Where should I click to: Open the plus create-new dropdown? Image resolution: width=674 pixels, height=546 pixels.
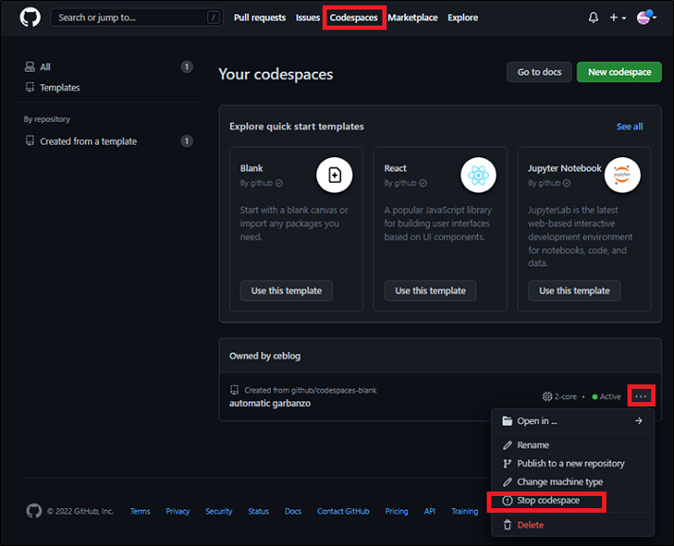pos(618,18)
